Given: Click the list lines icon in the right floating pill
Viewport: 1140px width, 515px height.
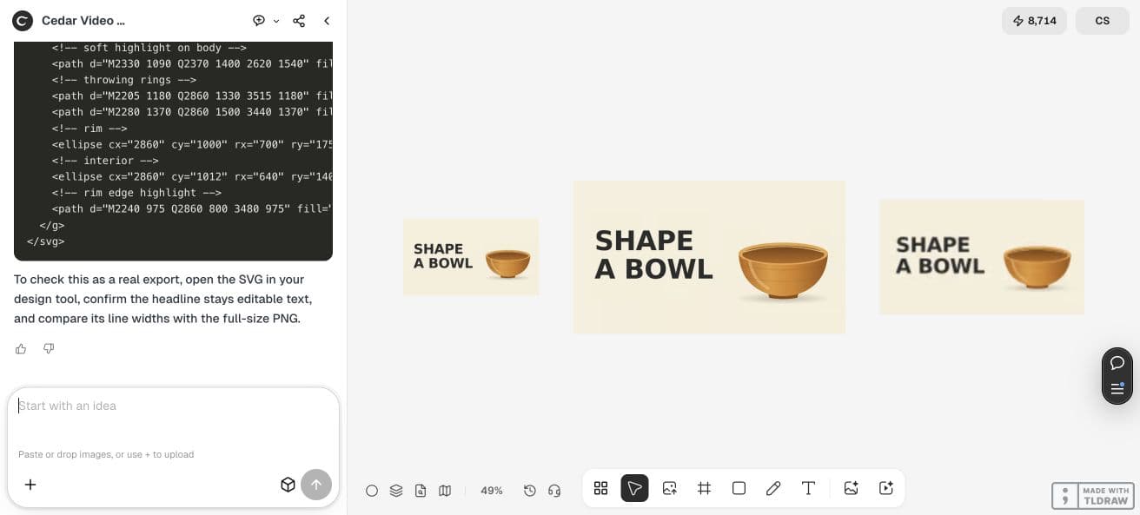Looking at the screenshot, I should 1117,388.
